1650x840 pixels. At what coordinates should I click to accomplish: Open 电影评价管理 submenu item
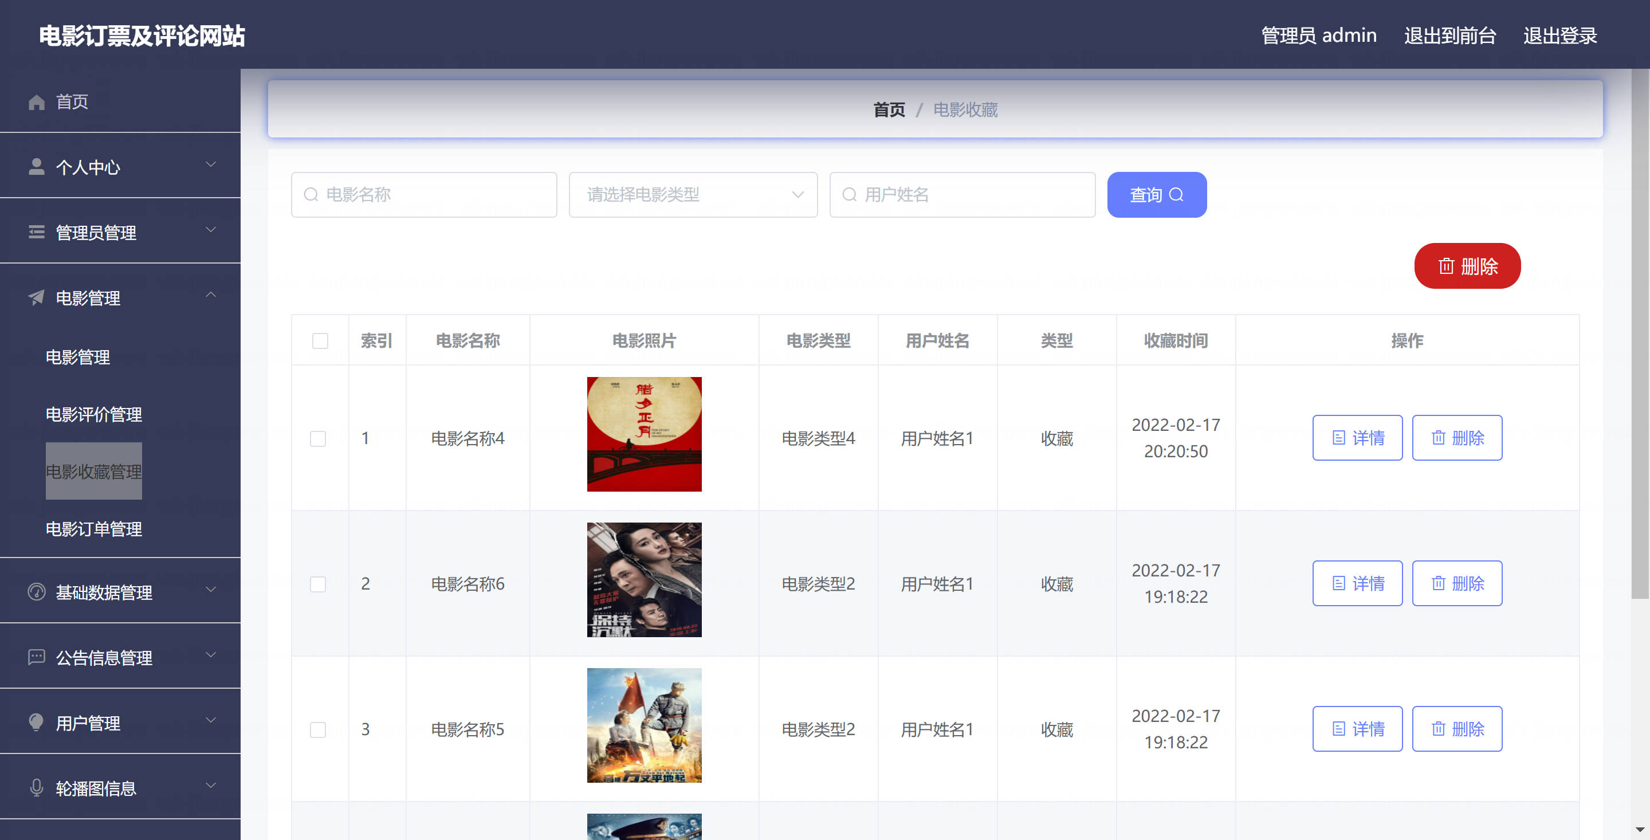tap(93, 414)
